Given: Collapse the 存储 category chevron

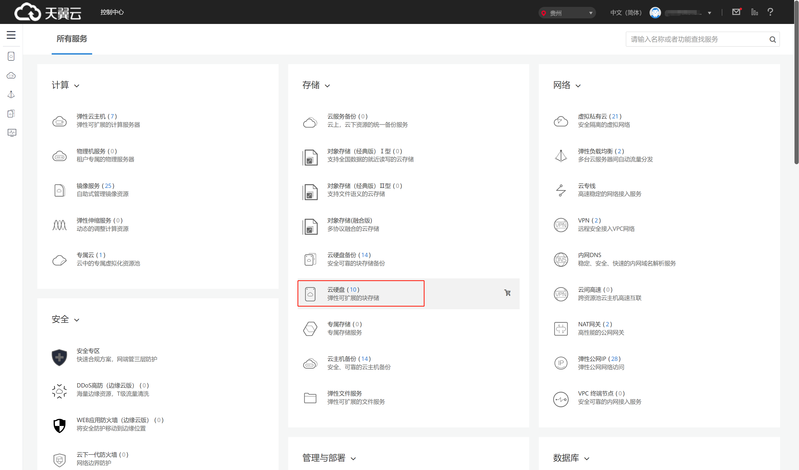Looking at the screenshot, I should pyautogui.click(x=328, y=86).
